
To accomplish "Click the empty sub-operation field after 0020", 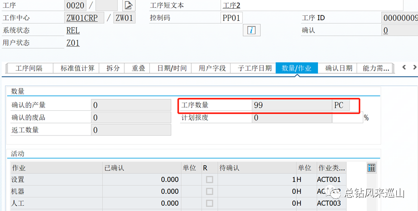I will point(106,5).
